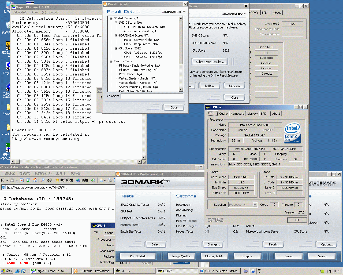Screen dimensions: 343x275
Task: Click the Stop icon in Internet Explorer toolbar
Action: [x=22, y=180]
